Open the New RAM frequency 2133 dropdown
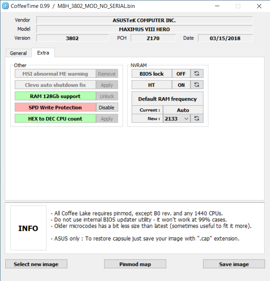270x281 pixels. click(177, 119)
